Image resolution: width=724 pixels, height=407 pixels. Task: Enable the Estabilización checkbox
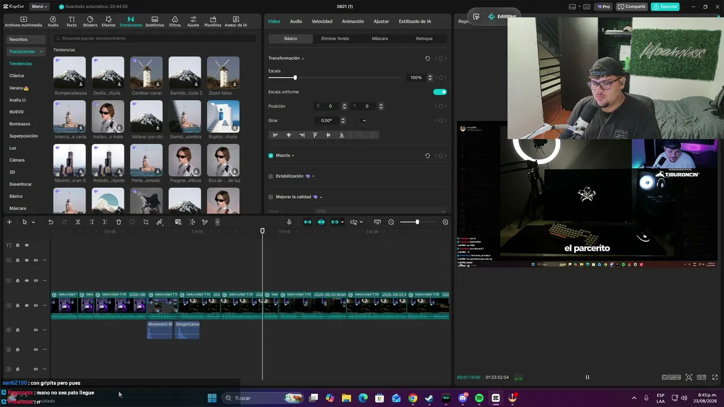271,176
